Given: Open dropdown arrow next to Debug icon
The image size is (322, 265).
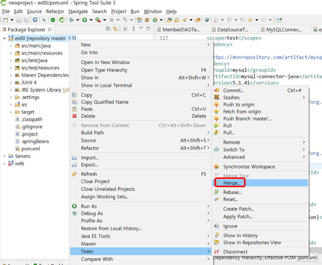Looking at the screenshot, I should [78, 20].
